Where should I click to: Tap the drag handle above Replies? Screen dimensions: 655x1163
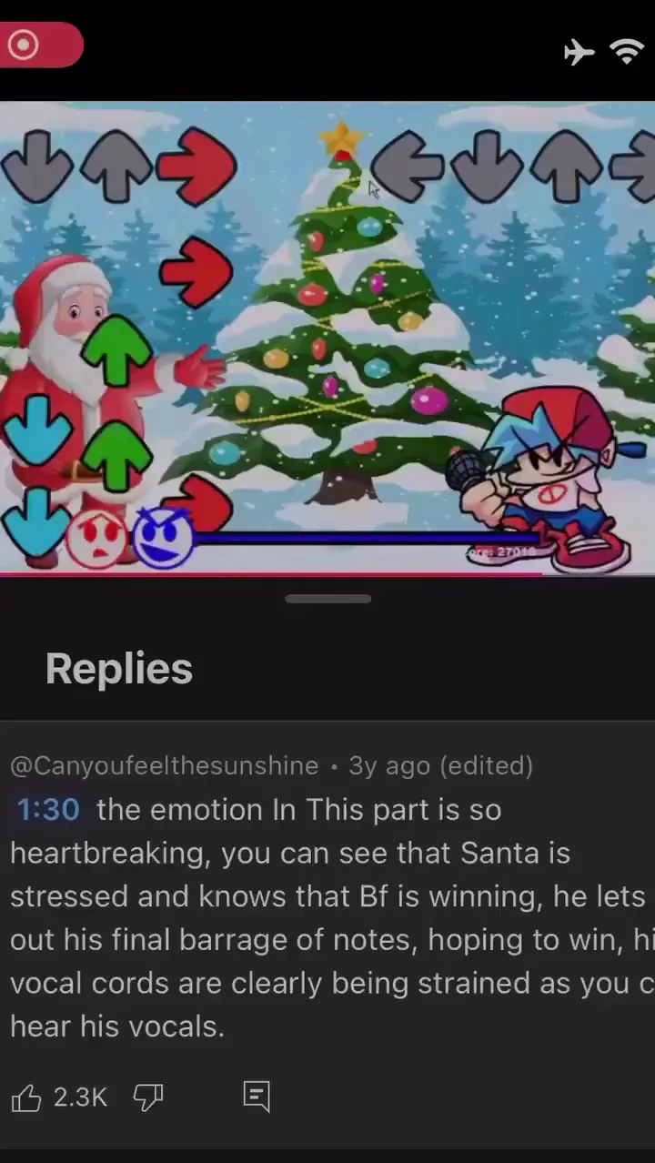coord(327,599)
